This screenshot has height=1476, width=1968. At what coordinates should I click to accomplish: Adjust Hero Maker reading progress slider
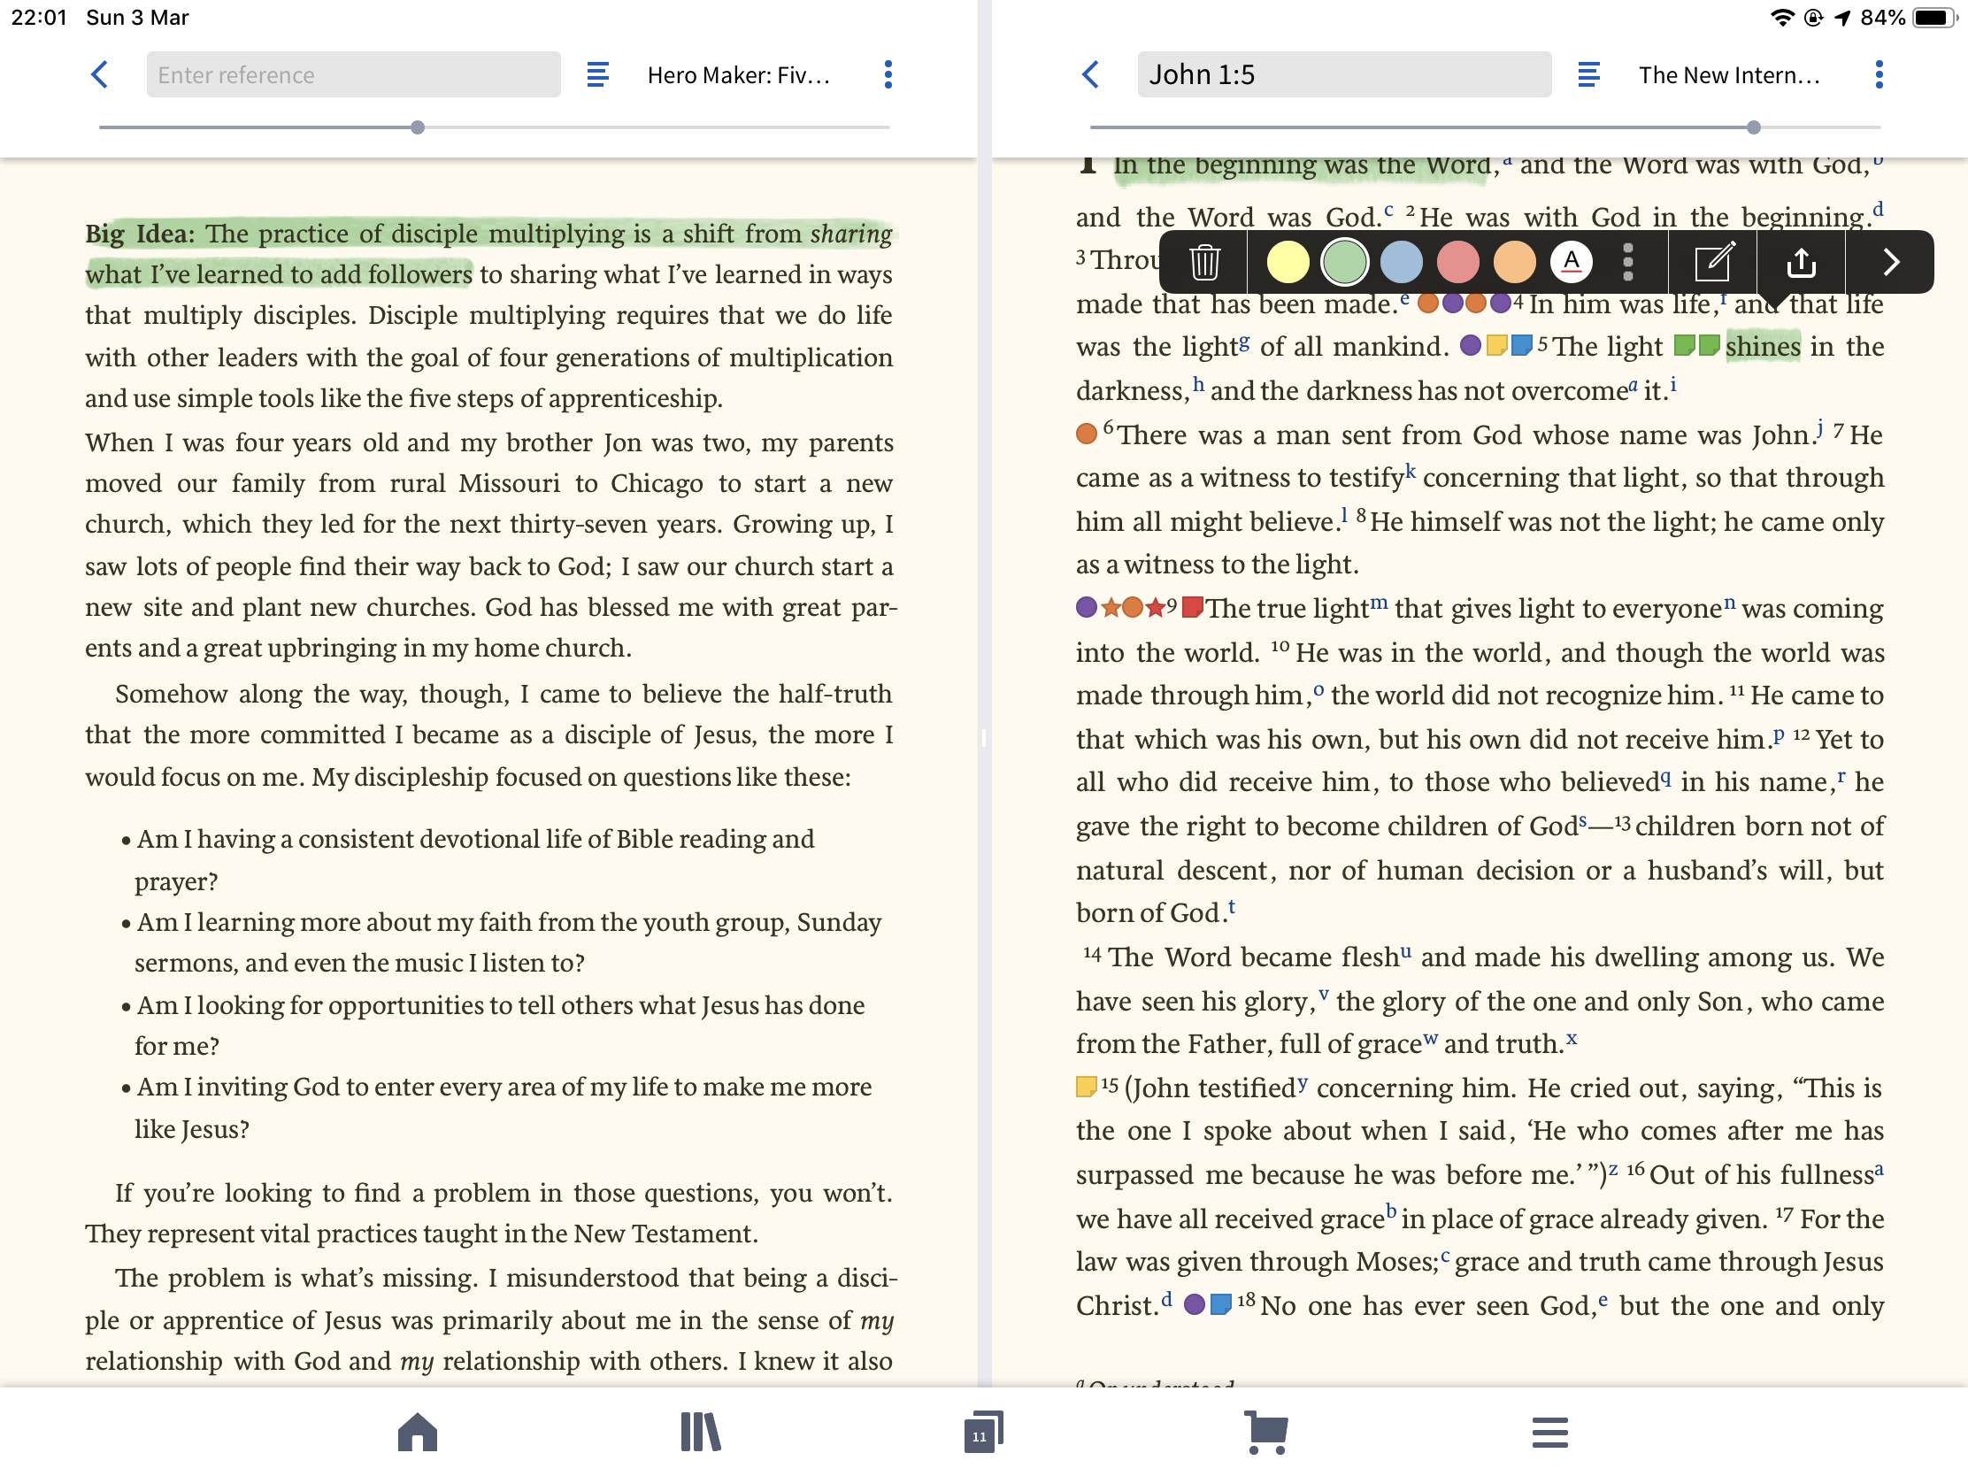[419, 127]
